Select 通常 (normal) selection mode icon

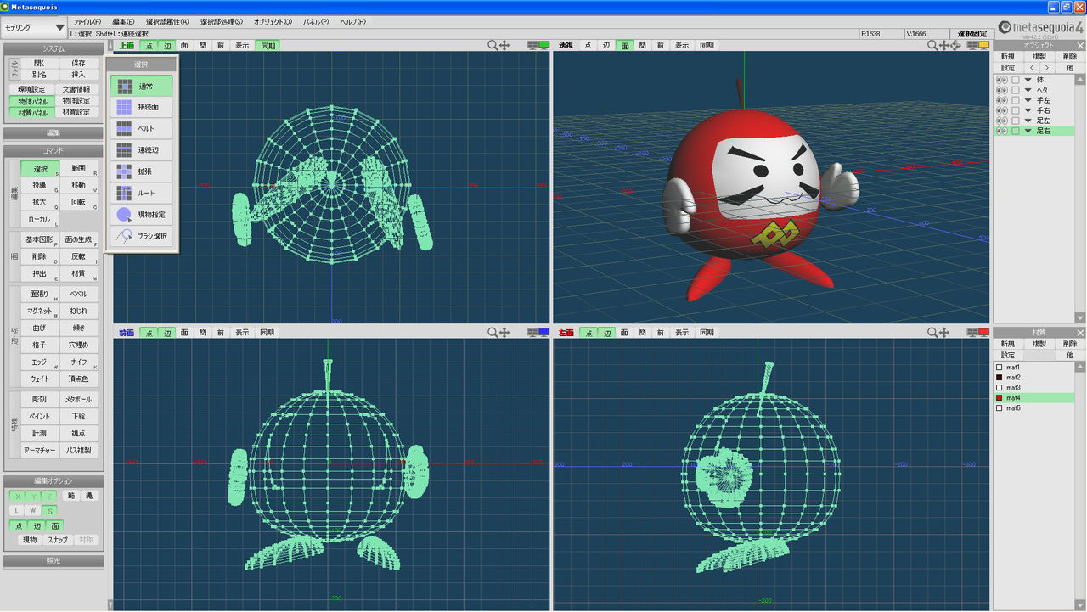coord(124,86)
